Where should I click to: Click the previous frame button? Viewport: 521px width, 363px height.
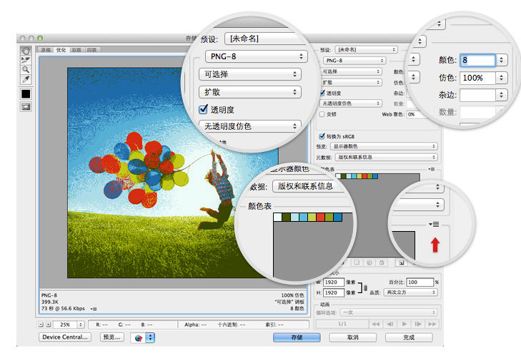tap(390, 324)
